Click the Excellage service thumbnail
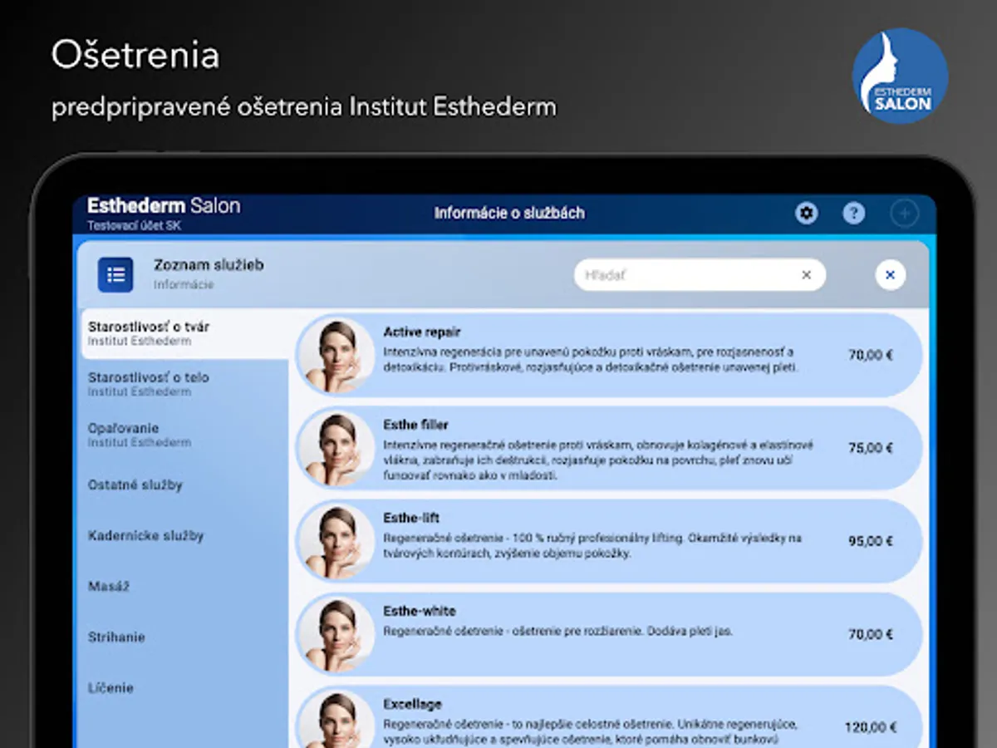This screenshot has height=748, width=997. coord(336,720)
